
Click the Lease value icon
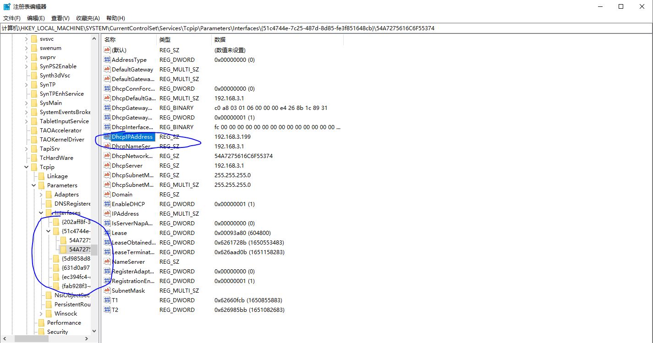[107, 233]
